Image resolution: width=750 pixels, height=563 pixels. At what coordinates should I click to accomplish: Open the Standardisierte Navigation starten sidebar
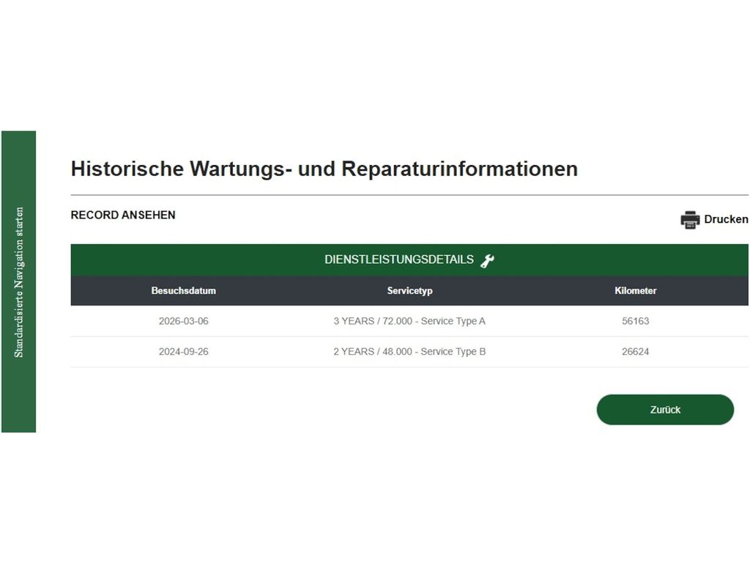(18, 282)
